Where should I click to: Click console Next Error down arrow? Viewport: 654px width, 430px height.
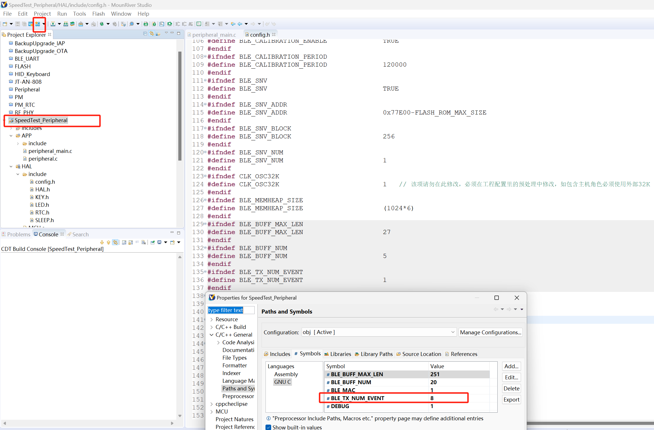tap(102, 242)
